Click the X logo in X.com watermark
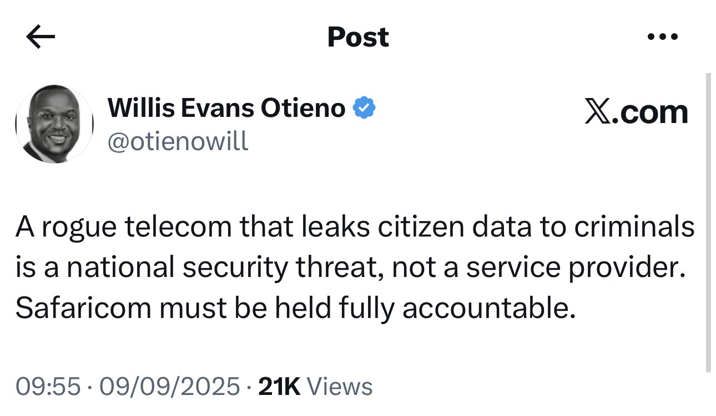Screen dimensions: 716x416 point(598,112)
